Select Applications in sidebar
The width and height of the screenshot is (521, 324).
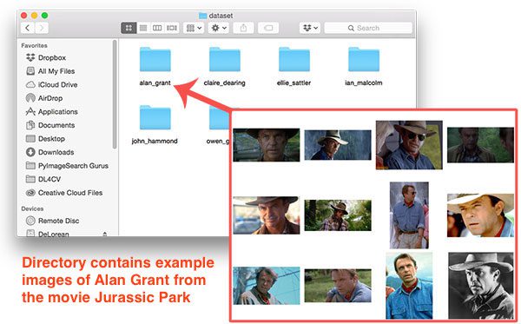pos(51,112)
